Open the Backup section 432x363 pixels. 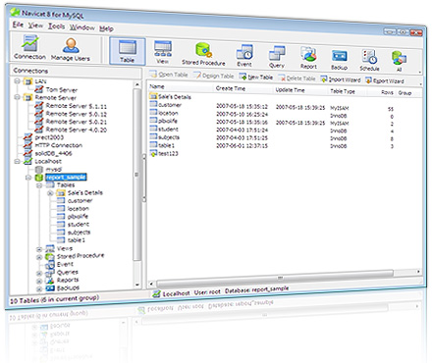point(339,59)
